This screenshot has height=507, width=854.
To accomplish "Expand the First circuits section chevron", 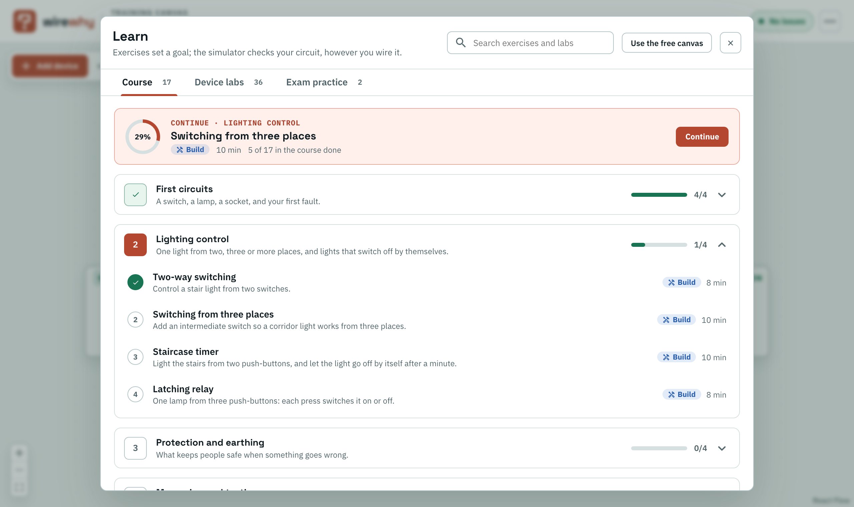I will click(x=722, y=195).
